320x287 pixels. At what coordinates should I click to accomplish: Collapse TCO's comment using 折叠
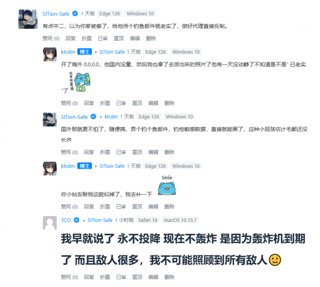click(105, 277)
